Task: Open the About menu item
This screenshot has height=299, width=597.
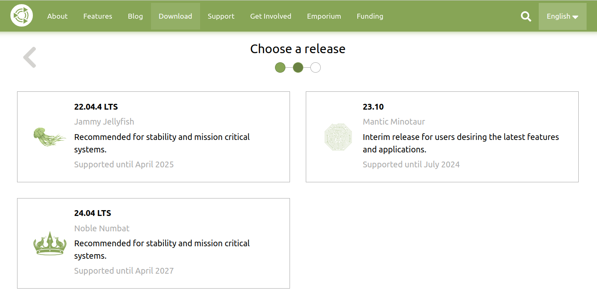Action: [57, 16]
